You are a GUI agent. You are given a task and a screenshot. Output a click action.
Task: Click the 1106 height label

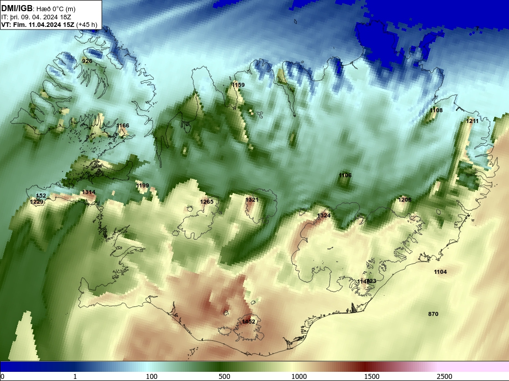pos(345,175)
